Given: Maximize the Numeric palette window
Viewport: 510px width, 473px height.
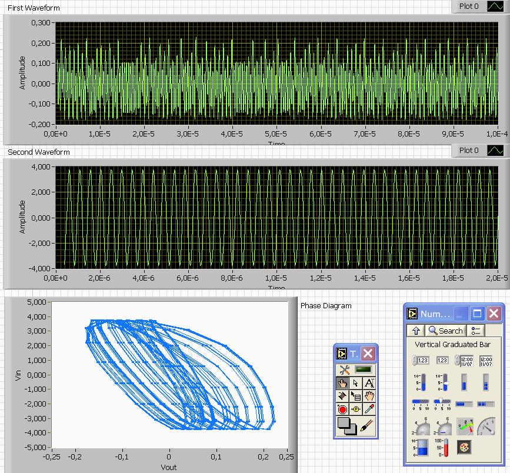Looking at the screenshot, I should click(x=477, y=314).
